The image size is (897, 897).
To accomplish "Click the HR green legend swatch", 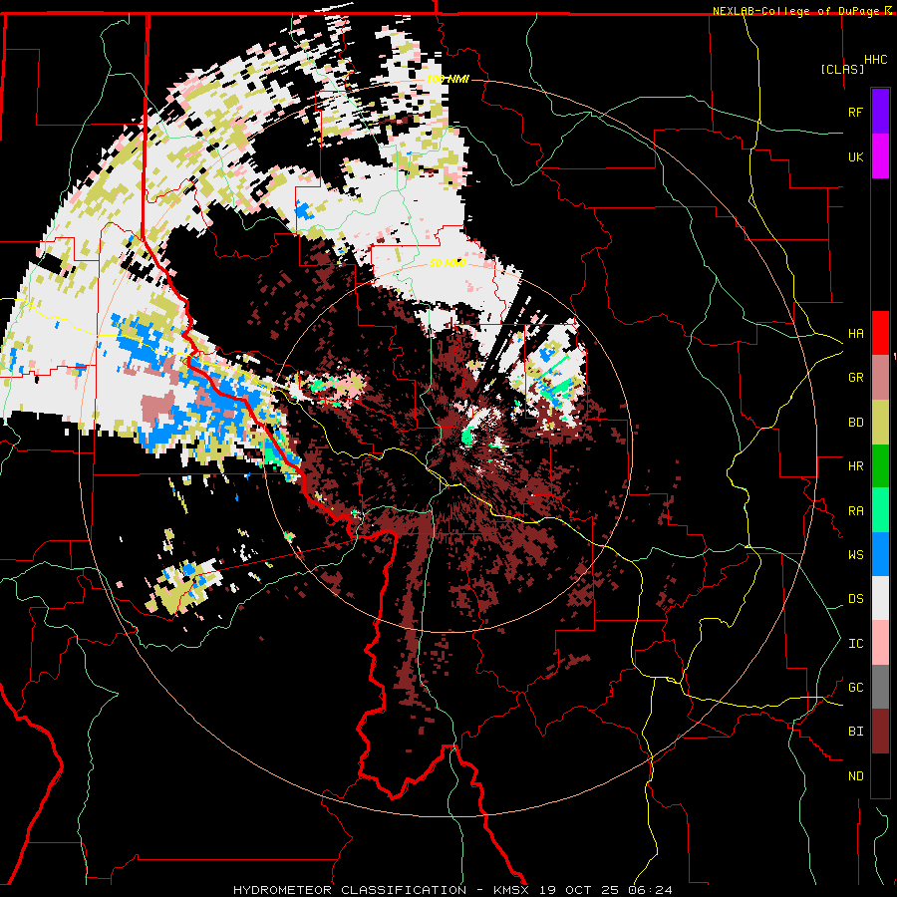I will (x=880, y=466).
